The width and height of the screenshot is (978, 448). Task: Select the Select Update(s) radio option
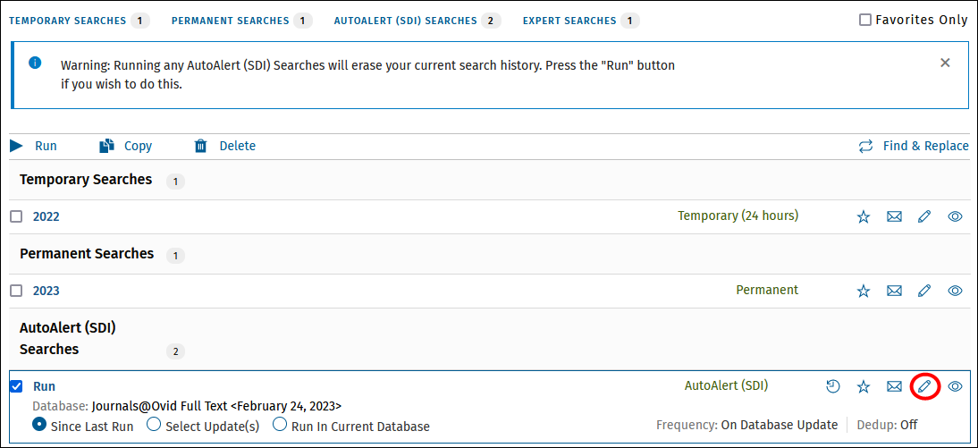[154, 425]
